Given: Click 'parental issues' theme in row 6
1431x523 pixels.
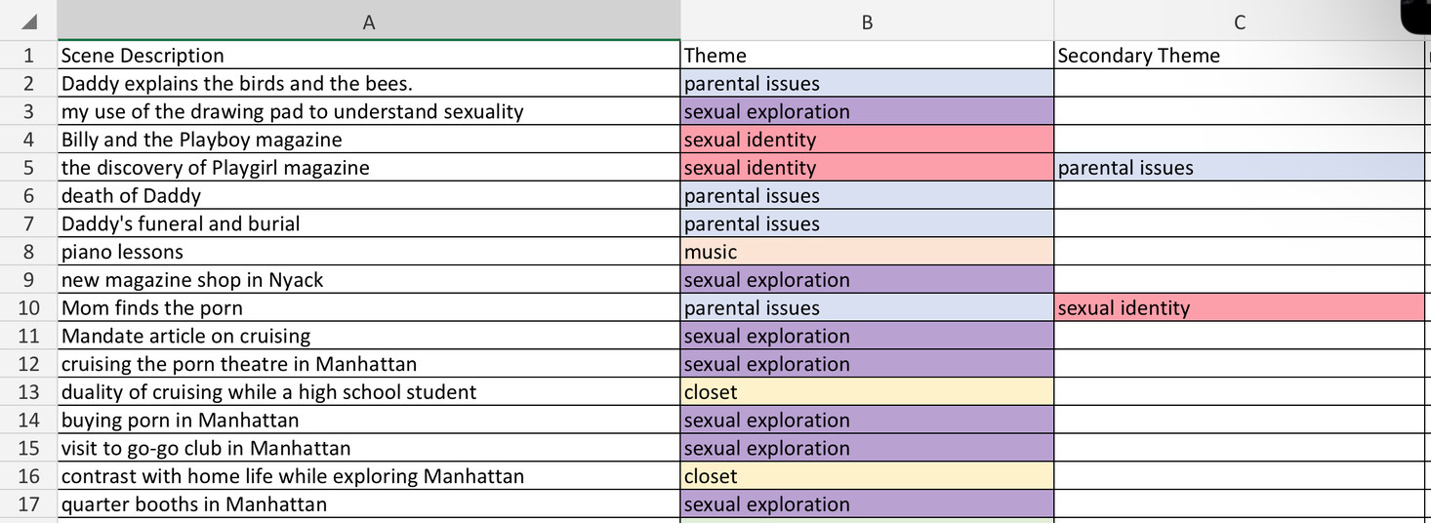Looking at the screenshot, I should 867,196.
